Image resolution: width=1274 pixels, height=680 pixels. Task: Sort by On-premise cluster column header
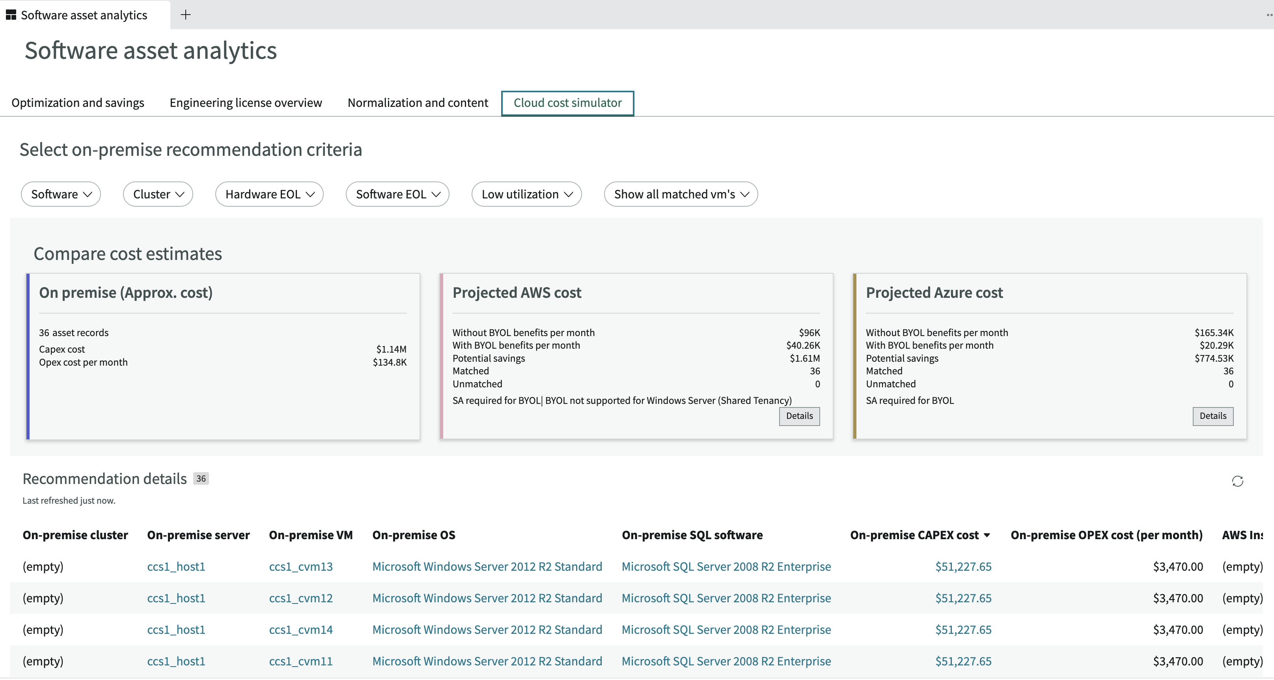tap(75, 535)
